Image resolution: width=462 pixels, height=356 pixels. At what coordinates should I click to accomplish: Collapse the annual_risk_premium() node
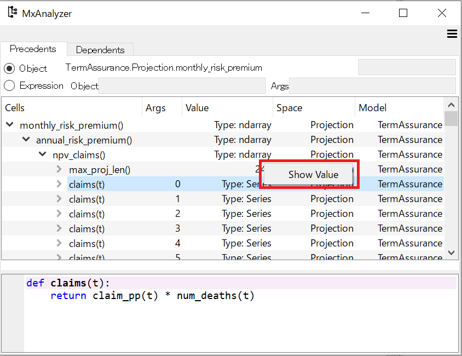(x=26, y=140)
